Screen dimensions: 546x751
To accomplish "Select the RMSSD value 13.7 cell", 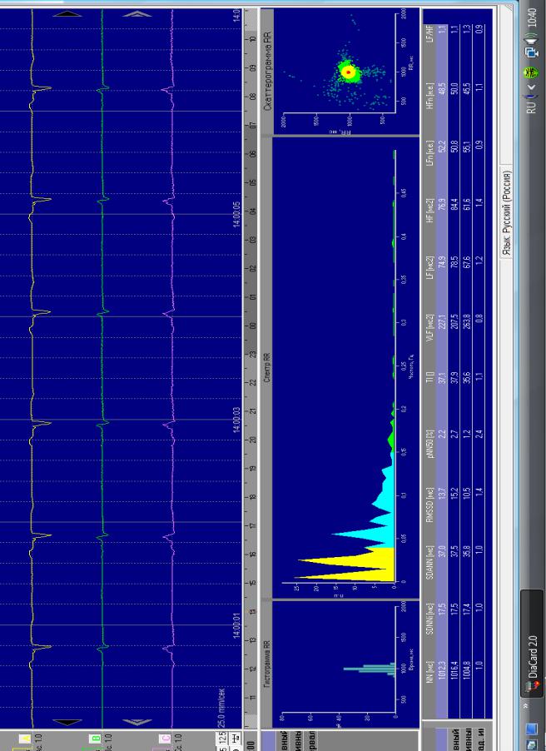I will tap(442, 492).
